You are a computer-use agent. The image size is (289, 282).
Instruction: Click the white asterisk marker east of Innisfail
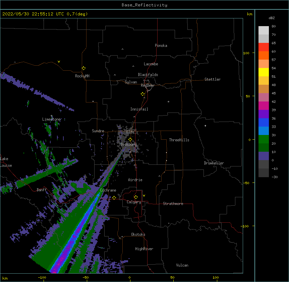168,101
